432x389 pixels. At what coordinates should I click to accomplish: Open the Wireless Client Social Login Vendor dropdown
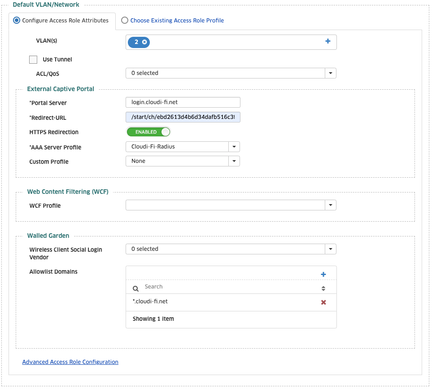click(331, 249)
